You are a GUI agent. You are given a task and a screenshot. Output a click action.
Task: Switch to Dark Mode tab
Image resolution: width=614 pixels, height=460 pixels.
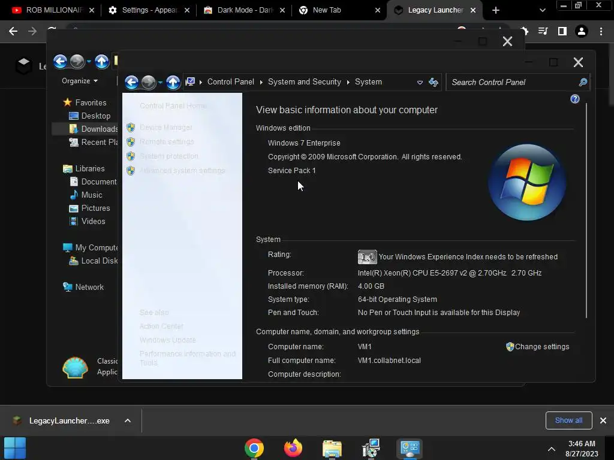[245, 10]
